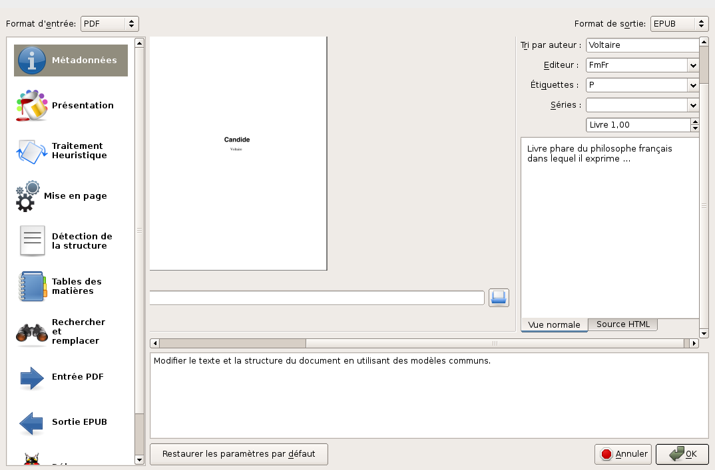Select the Traitement Heuristique icon
Viewport: 715px width, 470px height.
pyautogui.click(x=31, y=151)
